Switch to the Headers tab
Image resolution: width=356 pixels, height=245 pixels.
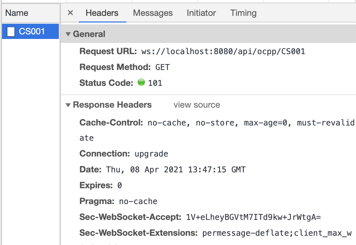point(102,13)
